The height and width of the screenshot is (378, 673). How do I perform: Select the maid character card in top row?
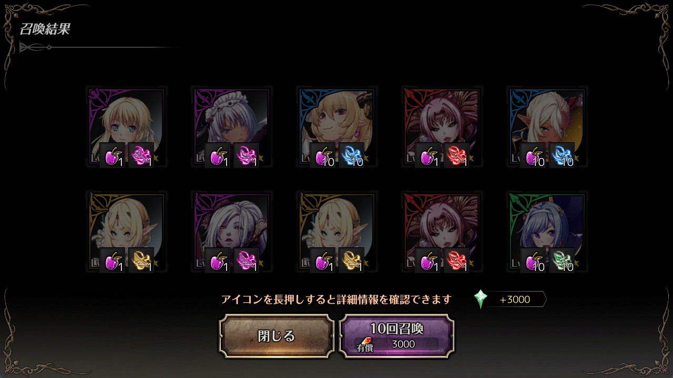[231, 127]
